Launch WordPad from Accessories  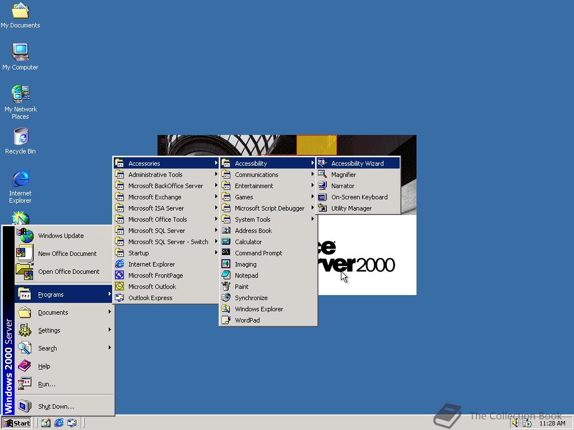[268, 320]
